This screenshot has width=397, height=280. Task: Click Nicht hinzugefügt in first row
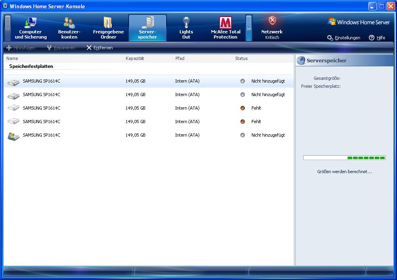[x=268, y=81]
